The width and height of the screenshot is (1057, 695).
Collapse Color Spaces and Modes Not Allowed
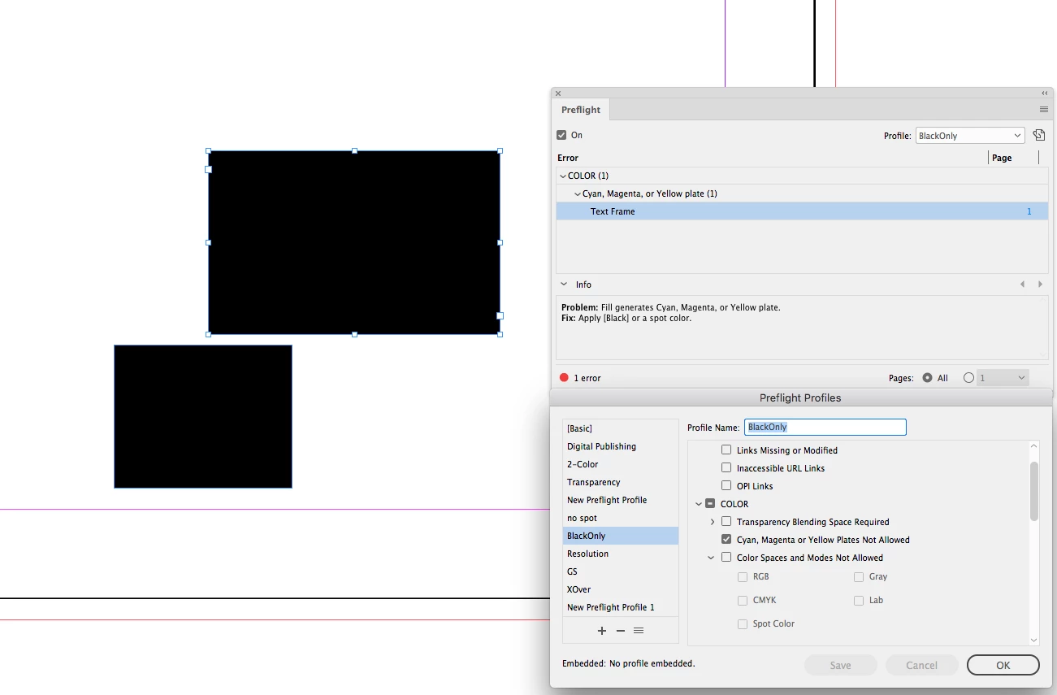tap(711, 558)
